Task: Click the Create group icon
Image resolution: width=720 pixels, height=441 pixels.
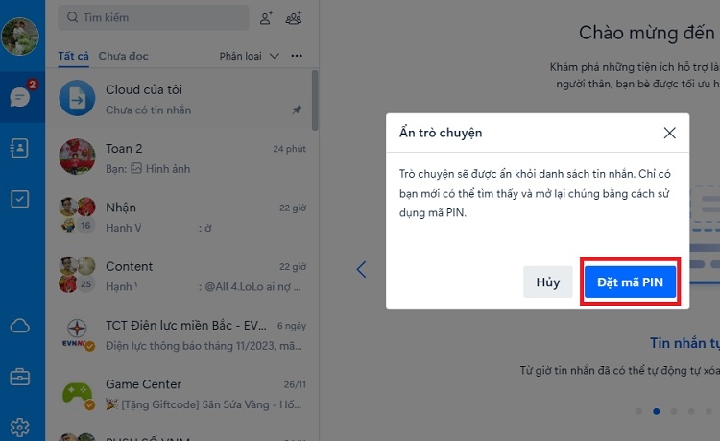Action: (x=294, y=18)
